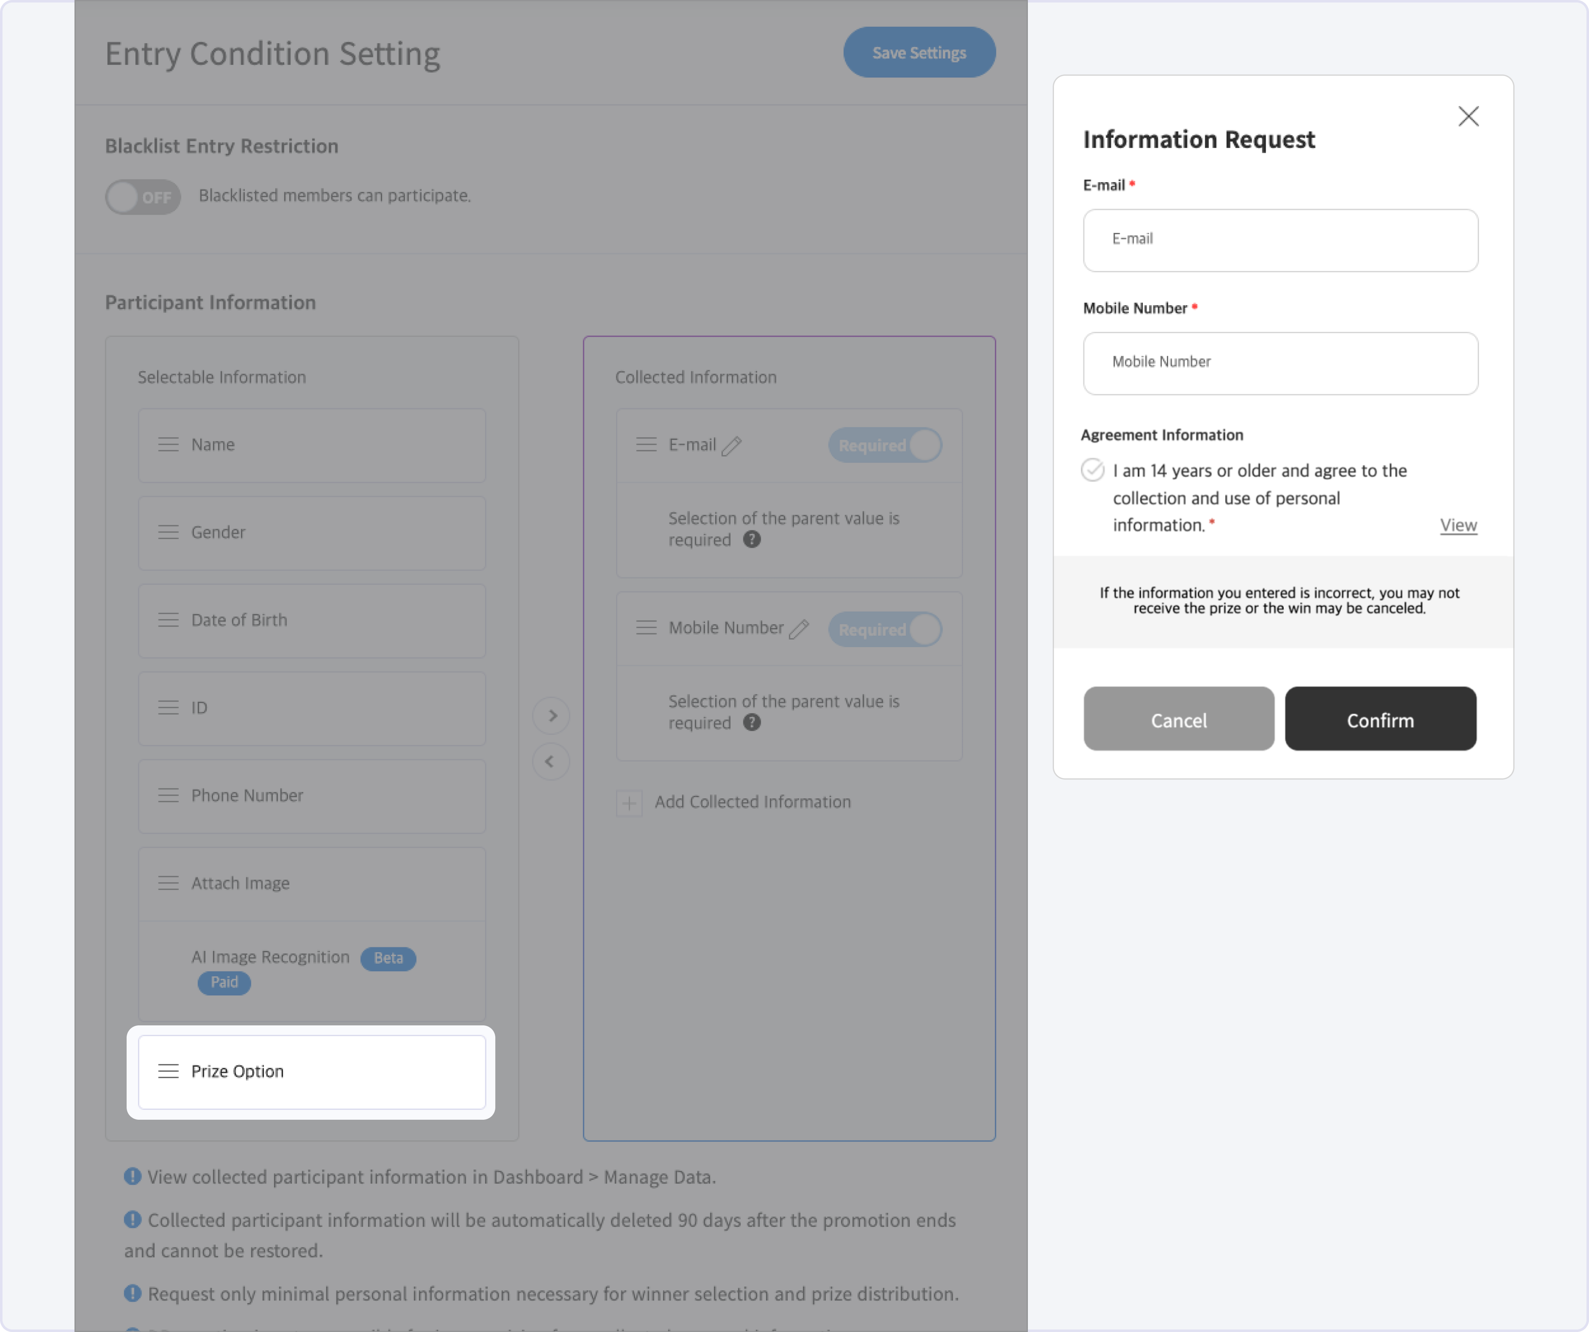This screenshot has height=1332, width=1589.
Task: Click the drag handle icon next to Name
Action: [168, 445]
